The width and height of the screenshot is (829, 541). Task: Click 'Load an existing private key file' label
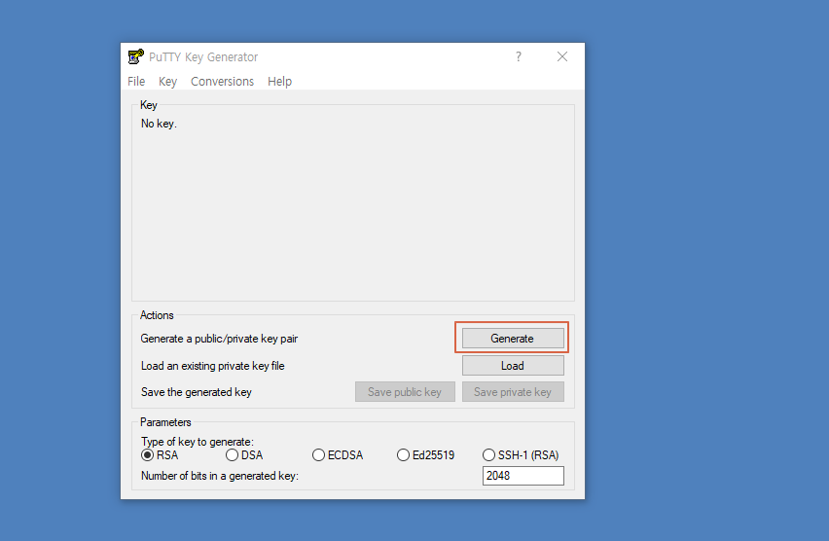coord(212,366)
